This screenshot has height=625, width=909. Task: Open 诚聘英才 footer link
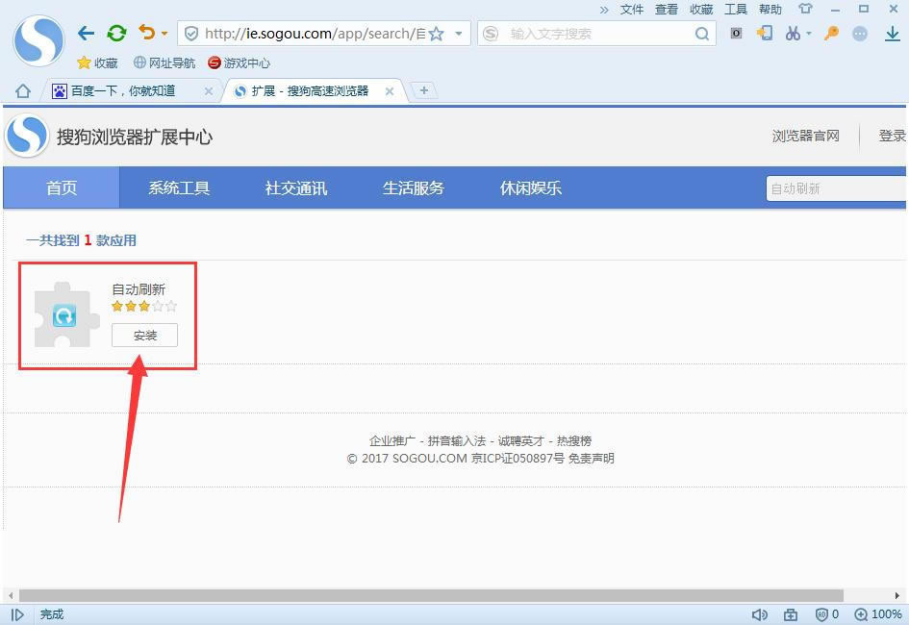point(521,441)
